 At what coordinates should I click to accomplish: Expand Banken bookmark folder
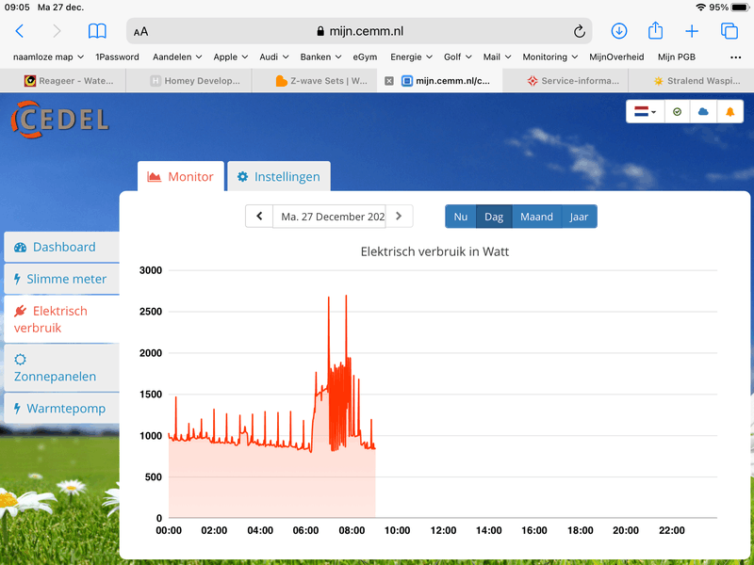point(320,56)
